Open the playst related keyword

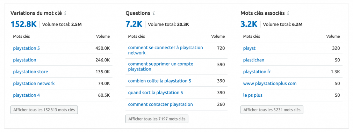[x=250, y=48]
